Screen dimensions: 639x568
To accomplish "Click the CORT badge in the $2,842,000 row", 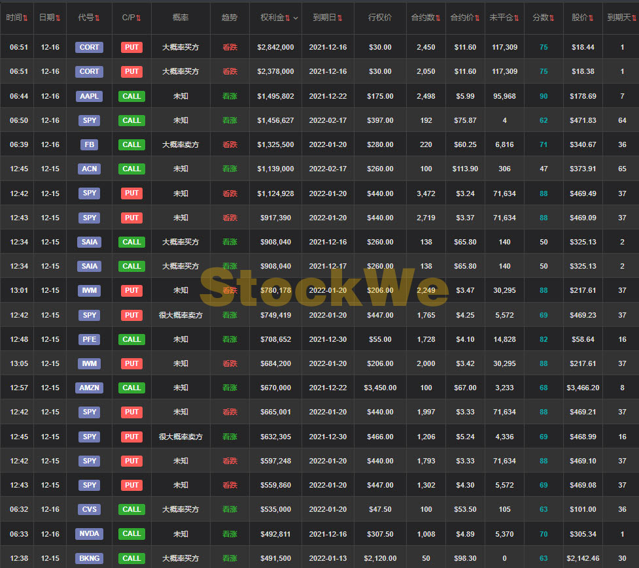I will pos(89,47).
